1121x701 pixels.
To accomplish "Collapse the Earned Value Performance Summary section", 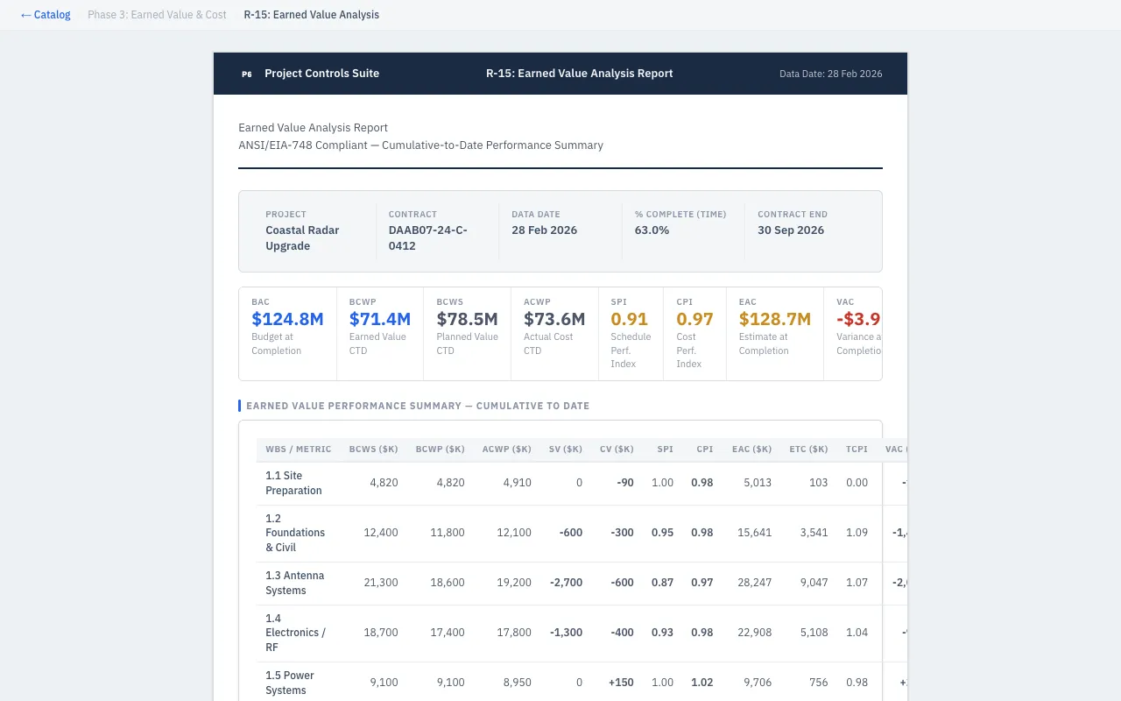I will click(418, 406).
